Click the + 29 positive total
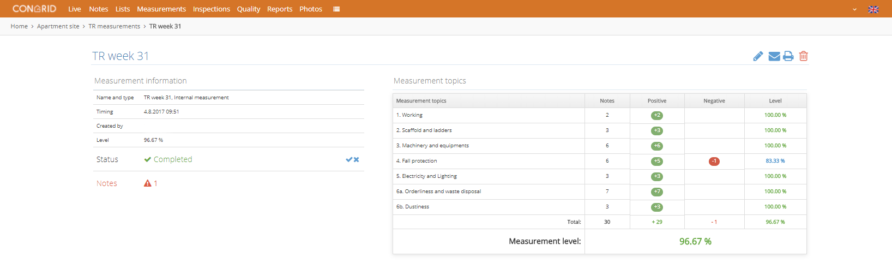The width and height of the screenshot is (892, 263). pos(657,222)
